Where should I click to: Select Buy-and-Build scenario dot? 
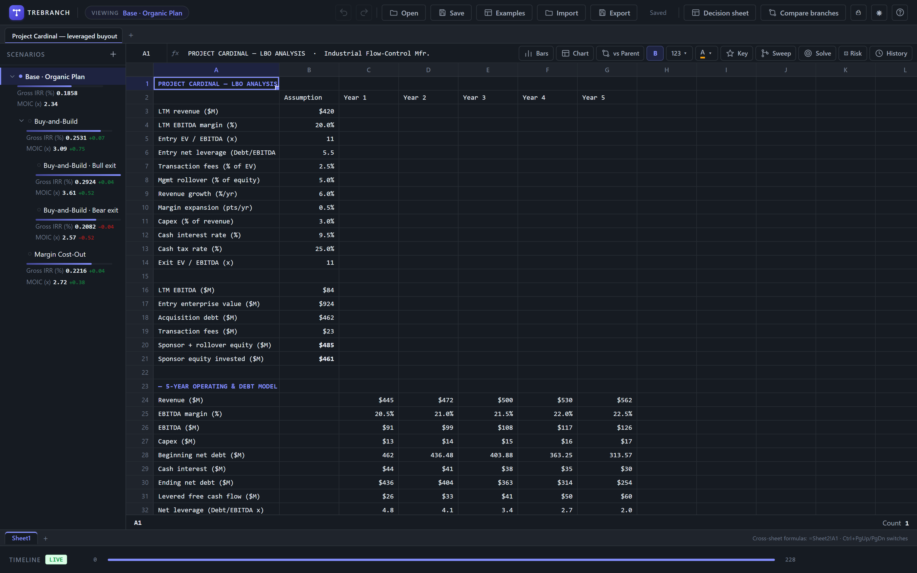(30, 121)
